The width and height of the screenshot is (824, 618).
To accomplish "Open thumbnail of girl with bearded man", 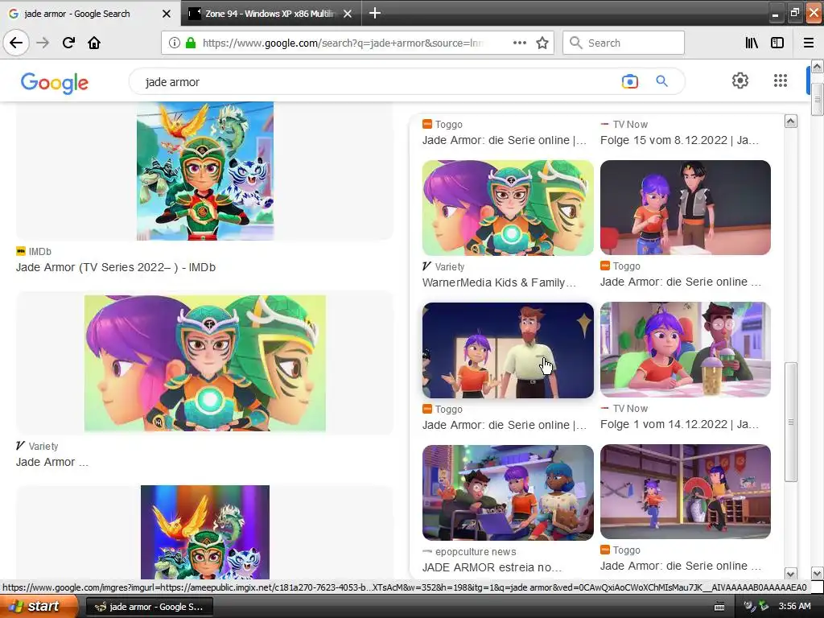I will (x=508, y=350).
